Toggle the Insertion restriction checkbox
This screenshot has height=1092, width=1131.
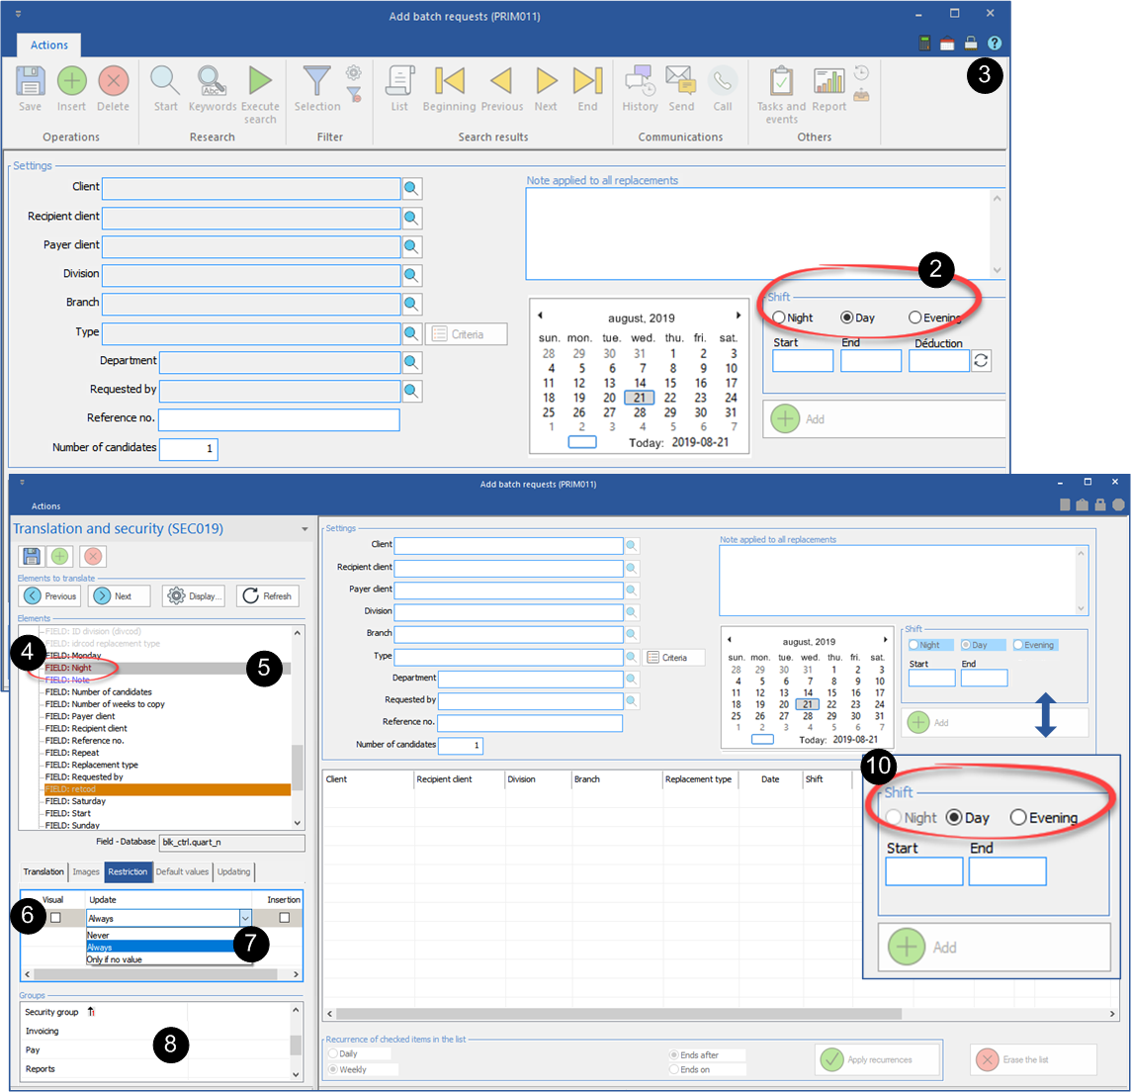tap(284, 917)
